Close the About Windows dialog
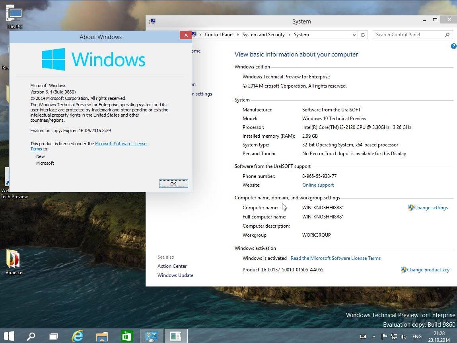The height and width of the screenshot is (343, 457). point(186,35)
